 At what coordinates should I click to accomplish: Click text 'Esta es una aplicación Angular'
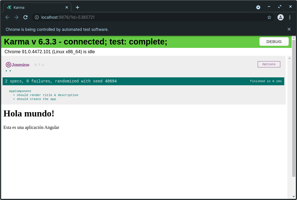pos(31,127)
